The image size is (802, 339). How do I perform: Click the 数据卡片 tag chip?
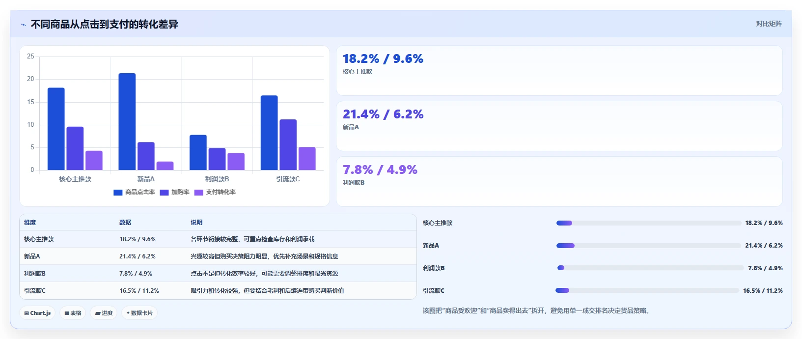pyautogui.click(x=139, y=313)
